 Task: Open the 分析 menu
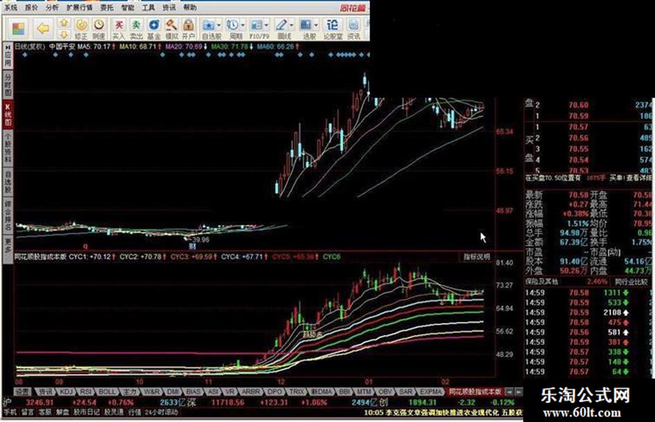[52, 8]
